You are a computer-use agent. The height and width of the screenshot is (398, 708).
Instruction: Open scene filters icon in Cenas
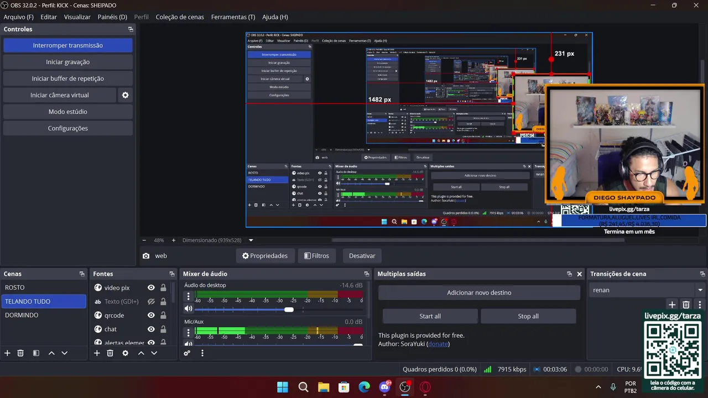pos(36,353)
